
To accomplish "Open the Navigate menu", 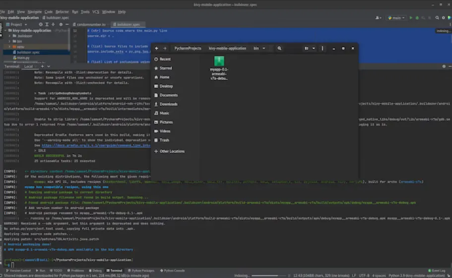I will pyautogui.click(x=35, y=12).
